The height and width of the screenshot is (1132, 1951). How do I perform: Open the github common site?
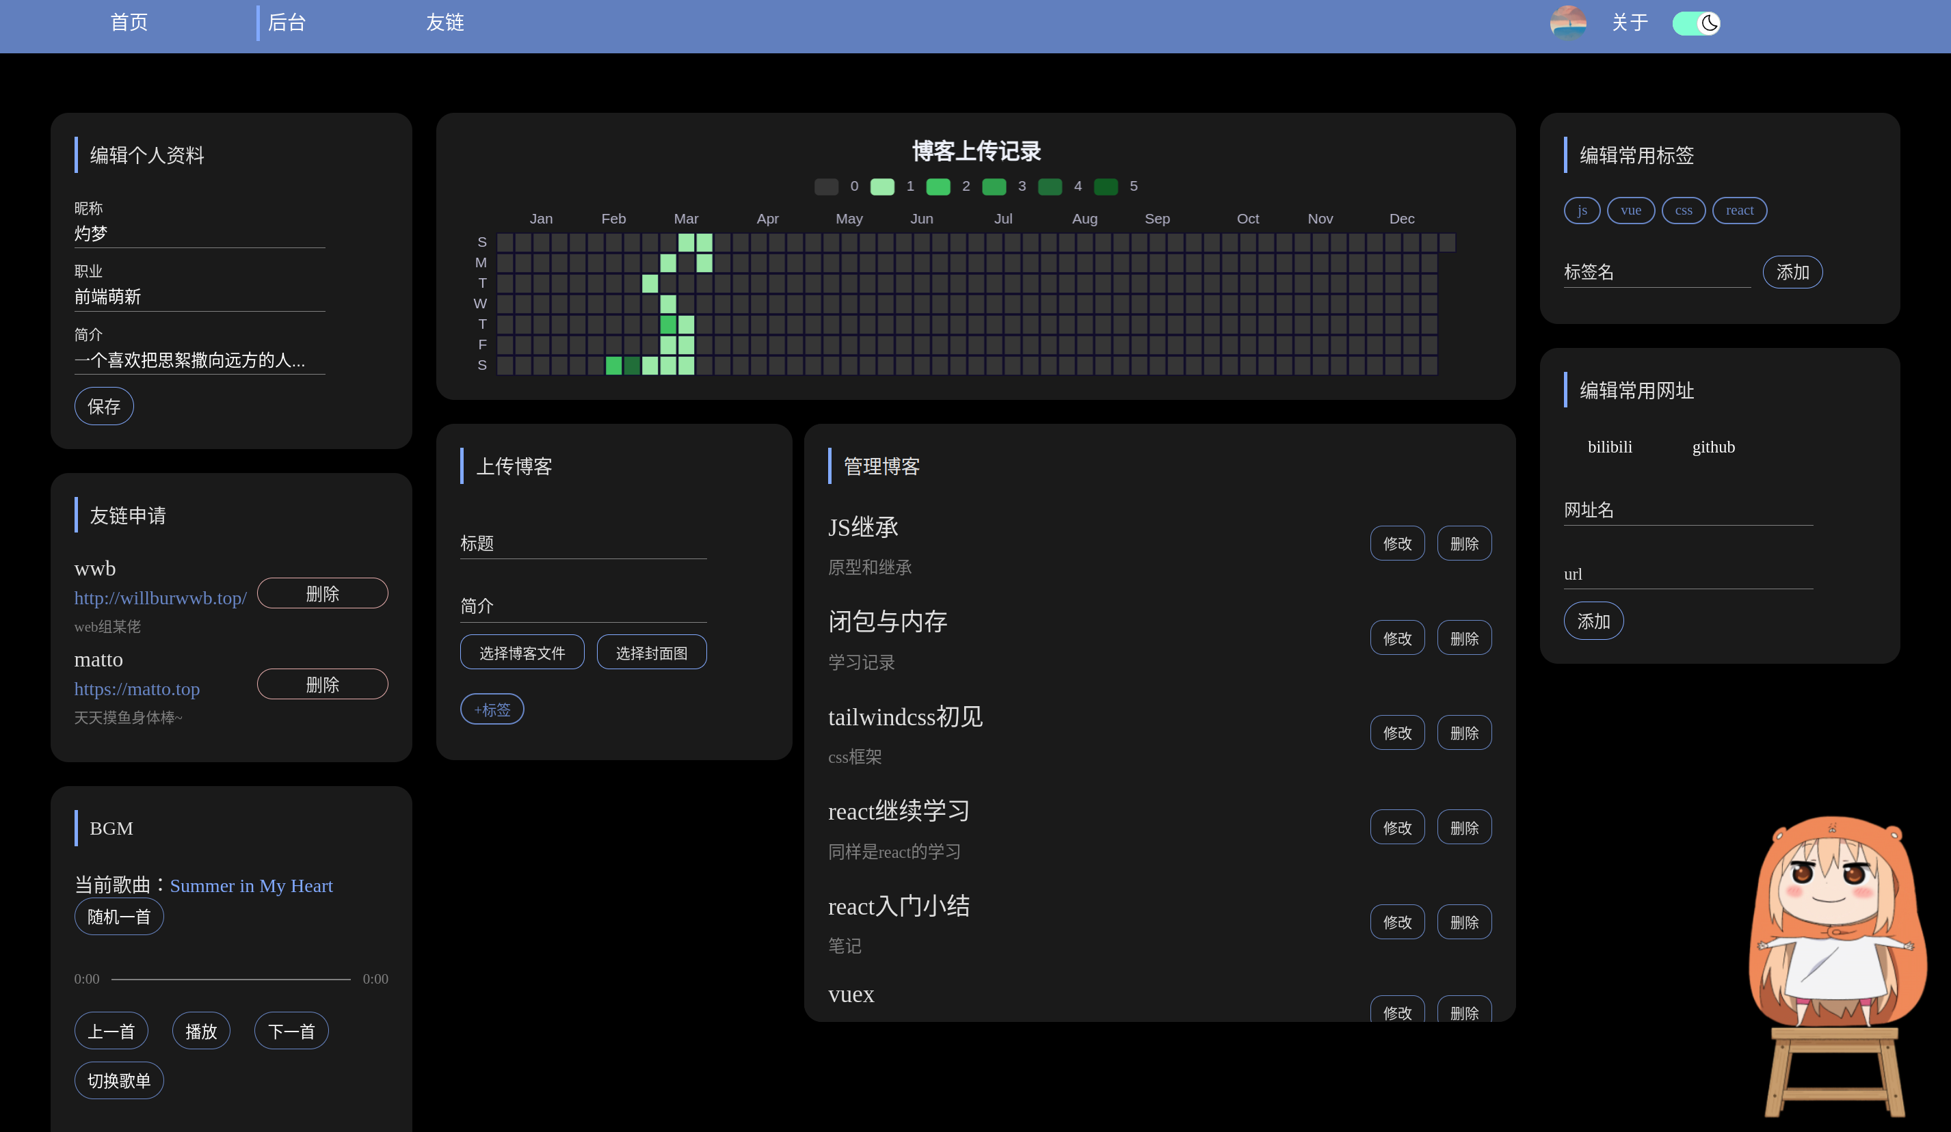(1712, 447)
